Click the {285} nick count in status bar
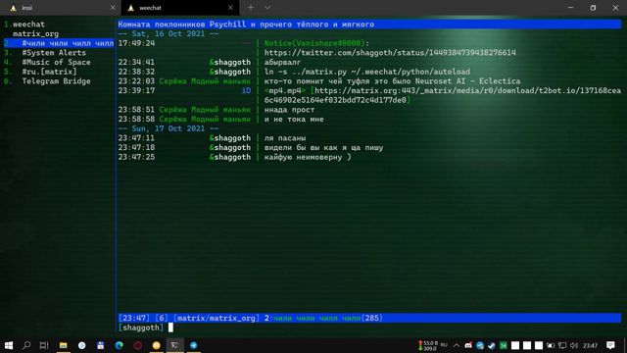The width and height of the screenshot is (627, 353). 372,318
